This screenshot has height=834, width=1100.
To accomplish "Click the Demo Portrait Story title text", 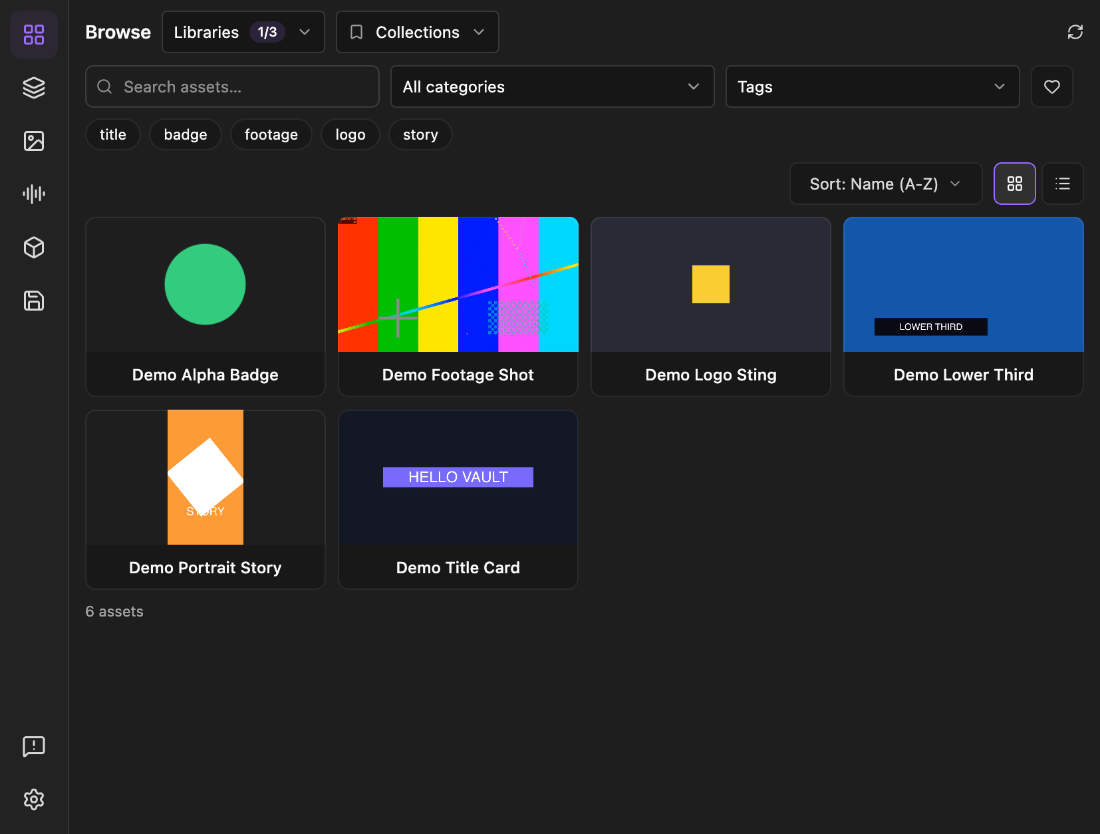I will 206,568.
